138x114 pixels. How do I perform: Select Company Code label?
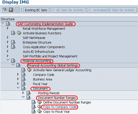point(44,75)
